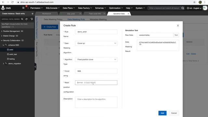Click the Create Rule button
Image resolution: width=208 pixels, height=117 pixels.
[x=50, y=27]
